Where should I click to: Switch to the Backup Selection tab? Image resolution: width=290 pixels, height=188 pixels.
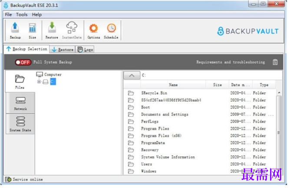26,49
